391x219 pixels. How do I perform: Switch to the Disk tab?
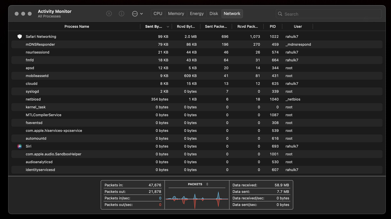pyautogui.click(x=214, y=13)
